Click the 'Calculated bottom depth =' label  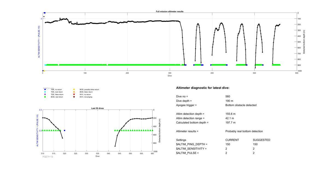point(192,123)
